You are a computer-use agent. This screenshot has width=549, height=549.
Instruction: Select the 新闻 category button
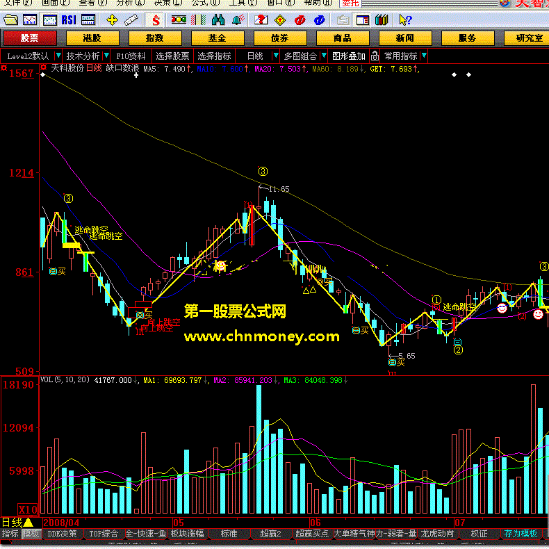405,38
